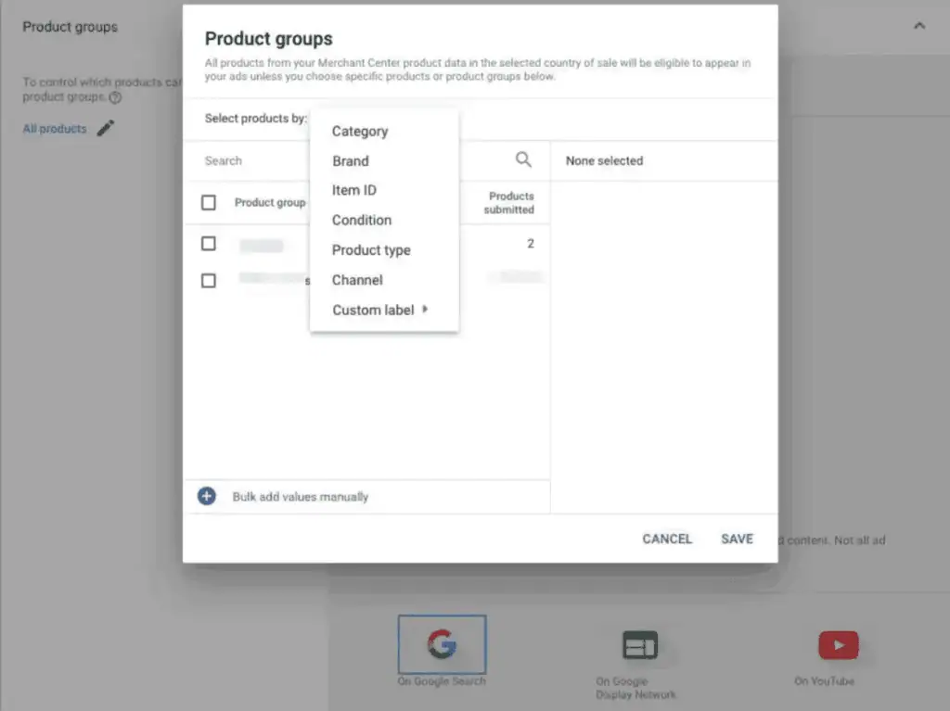Select the On YouTube icon
This screenshot has height=711, width=950.
[x=838, y=645]
